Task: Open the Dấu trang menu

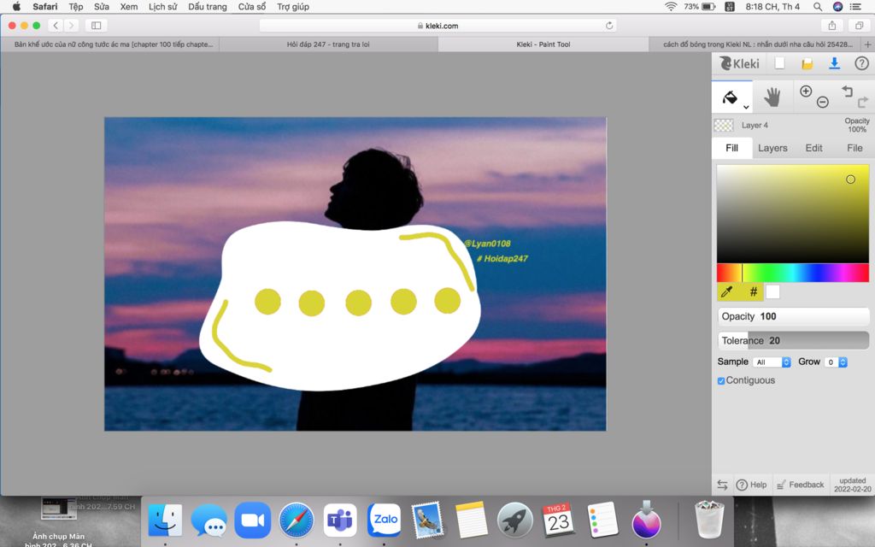Action: pos(207,7)
